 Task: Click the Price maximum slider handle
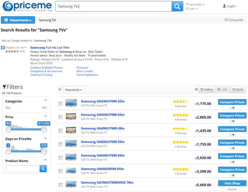coord(44,129)
